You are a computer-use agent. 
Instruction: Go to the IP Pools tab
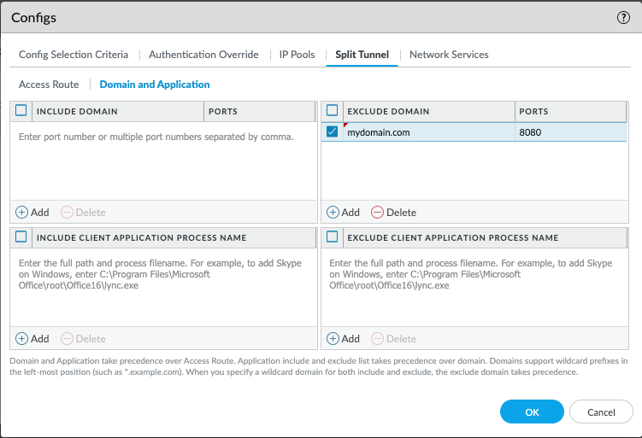point(297,55)
